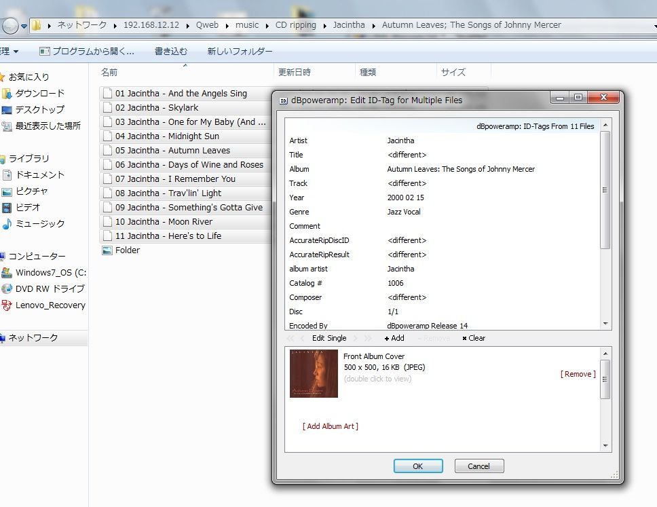Click the Album value Autumn Leaves: The Songs of Johnny Mercer
Image resolution: width=657 pixels, height=507 pixels.
(461, 169)
